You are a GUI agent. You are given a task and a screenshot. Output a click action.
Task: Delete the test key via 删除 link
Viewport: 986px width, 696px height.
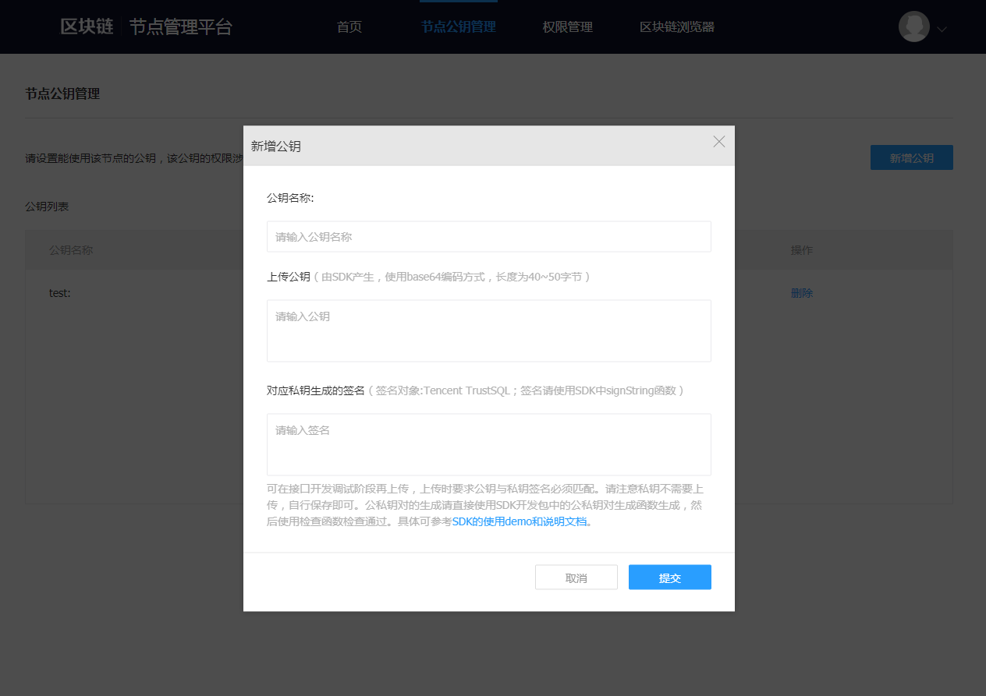point(803,292)
